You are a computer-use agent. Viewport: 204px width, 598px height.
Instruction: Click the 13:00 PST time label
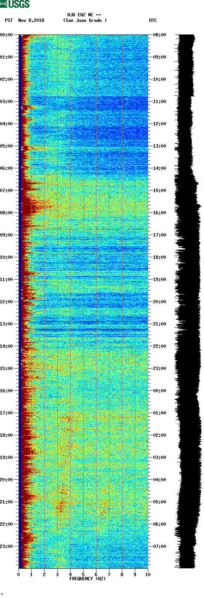click(7, 324)
